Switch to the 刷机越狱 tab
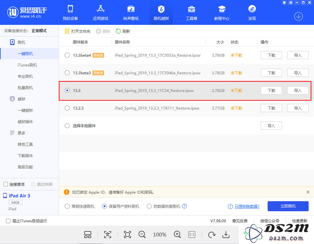The image size is (314, 244). tap(161, 13)
